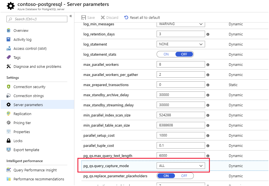Switch pg_qs.replace_parameter_placeholders to OFF
This screenshot has width=269, height=186.
click(x=184, y=176)
